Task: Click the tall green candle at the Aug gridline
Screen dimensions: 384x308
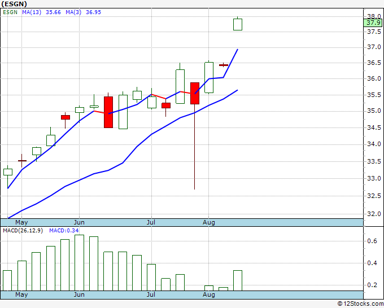Action: coord(209,77)
